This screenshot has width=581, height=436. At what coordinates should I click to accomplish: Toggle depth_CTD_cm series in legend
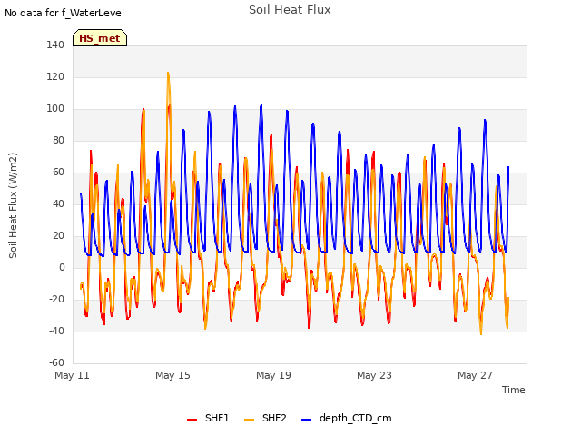[x=347, y=418]
